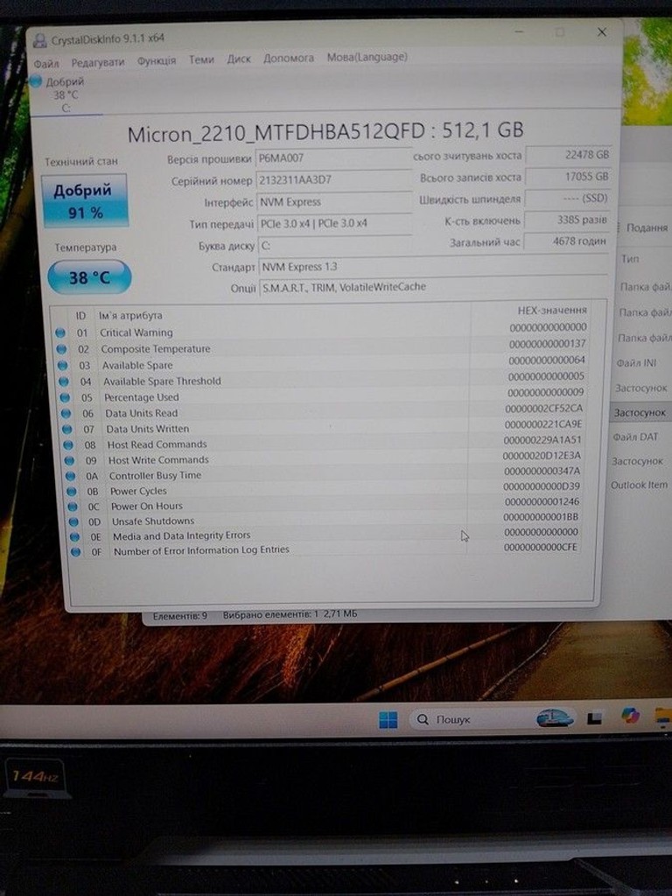
Task: Click the status orb for Data Units Read
Action: [x=66, y=413]
